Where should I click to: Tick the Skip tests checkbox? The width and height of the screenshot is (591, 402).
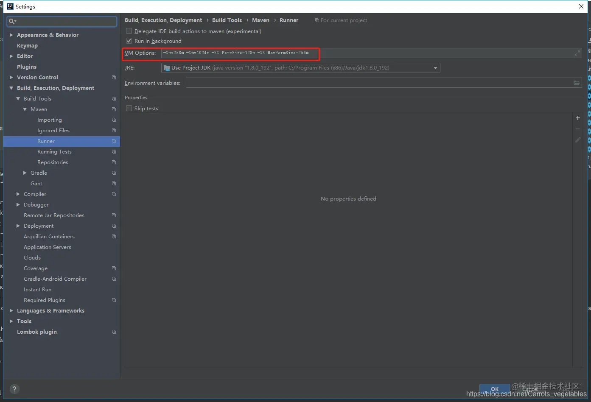click(129, 108)
